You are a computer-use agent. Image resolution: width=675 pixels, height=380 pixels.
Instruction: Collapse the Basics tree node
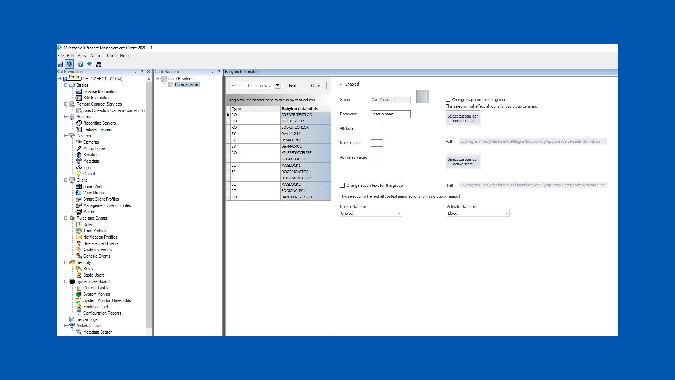[66, 85]
